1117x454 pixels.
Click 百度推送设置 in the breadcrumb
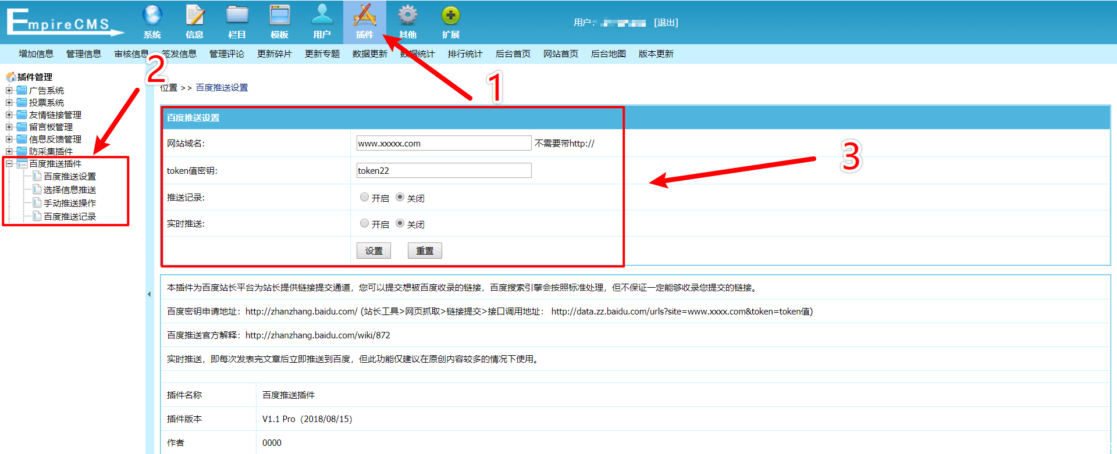point(222,88)
